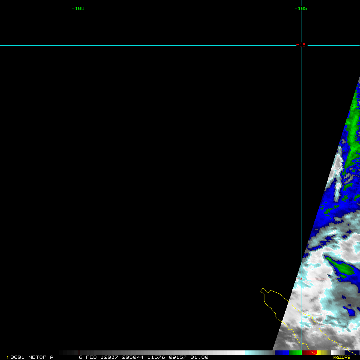Viewport: 360px width, 360px height.
Task: Click the 0001 frame number in the status line
Action: click(x=18, y=357)
